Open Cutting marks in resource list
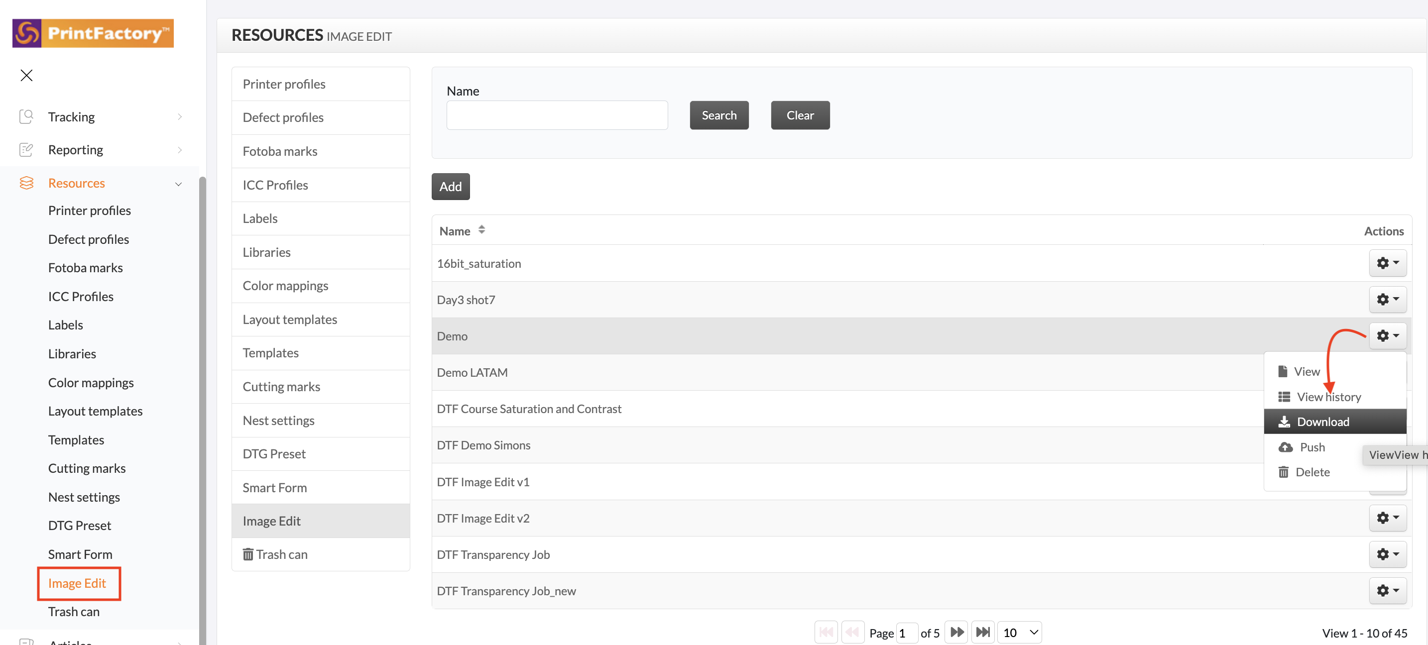 click(321, 387)
